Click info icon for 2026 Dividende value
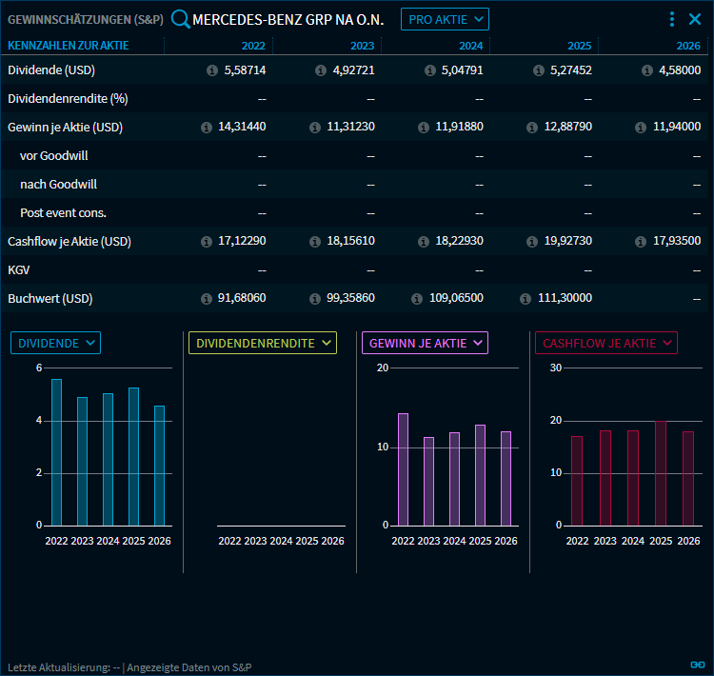This screenshot has width=714, height=676. click(646, 70)
